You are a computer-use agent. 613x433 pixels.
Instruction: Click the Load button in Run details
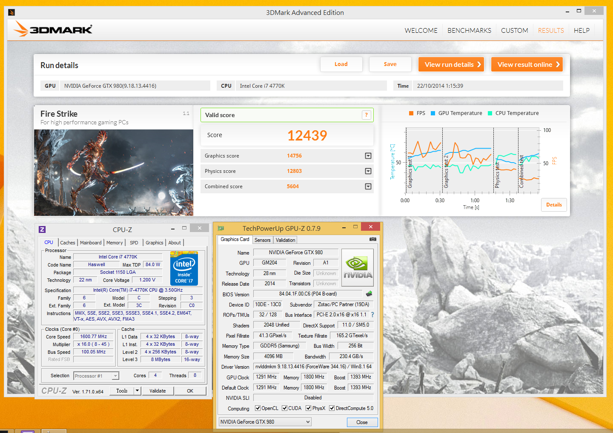[341, 64]
